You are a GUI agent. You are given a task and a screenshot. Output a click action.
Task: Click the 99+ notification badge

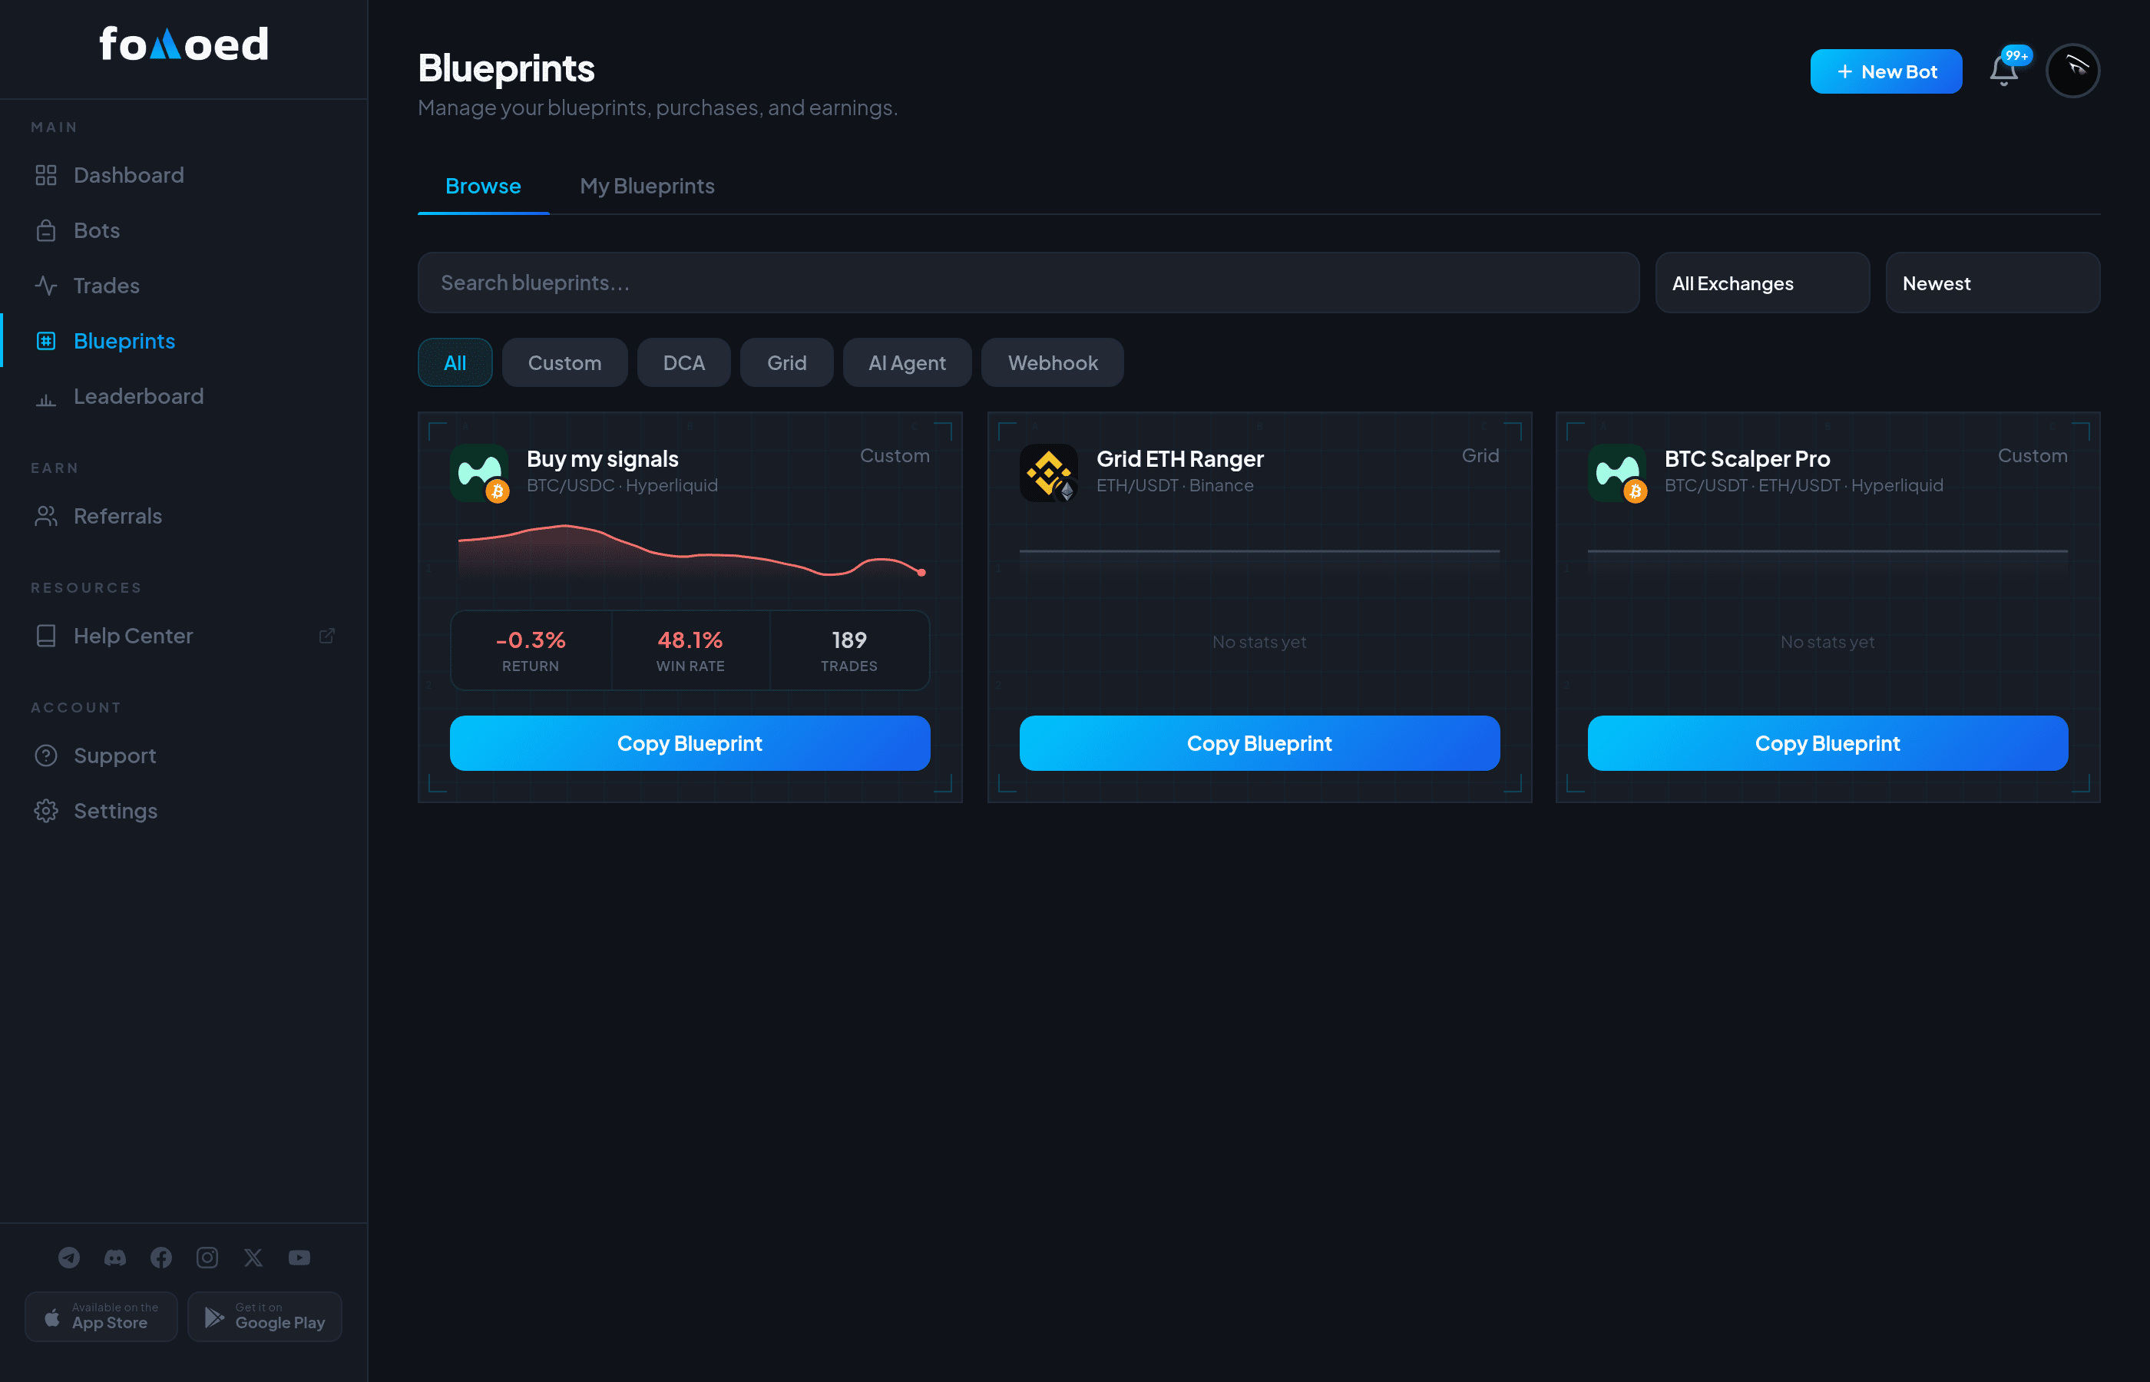click(x=2016, y=55)
